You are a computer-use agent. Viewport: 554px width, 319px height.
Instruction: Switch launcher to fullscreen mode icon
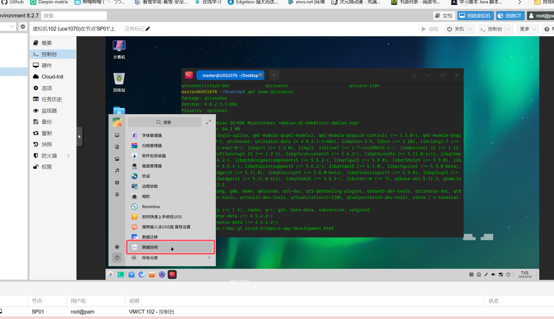(x=208, y=122)
